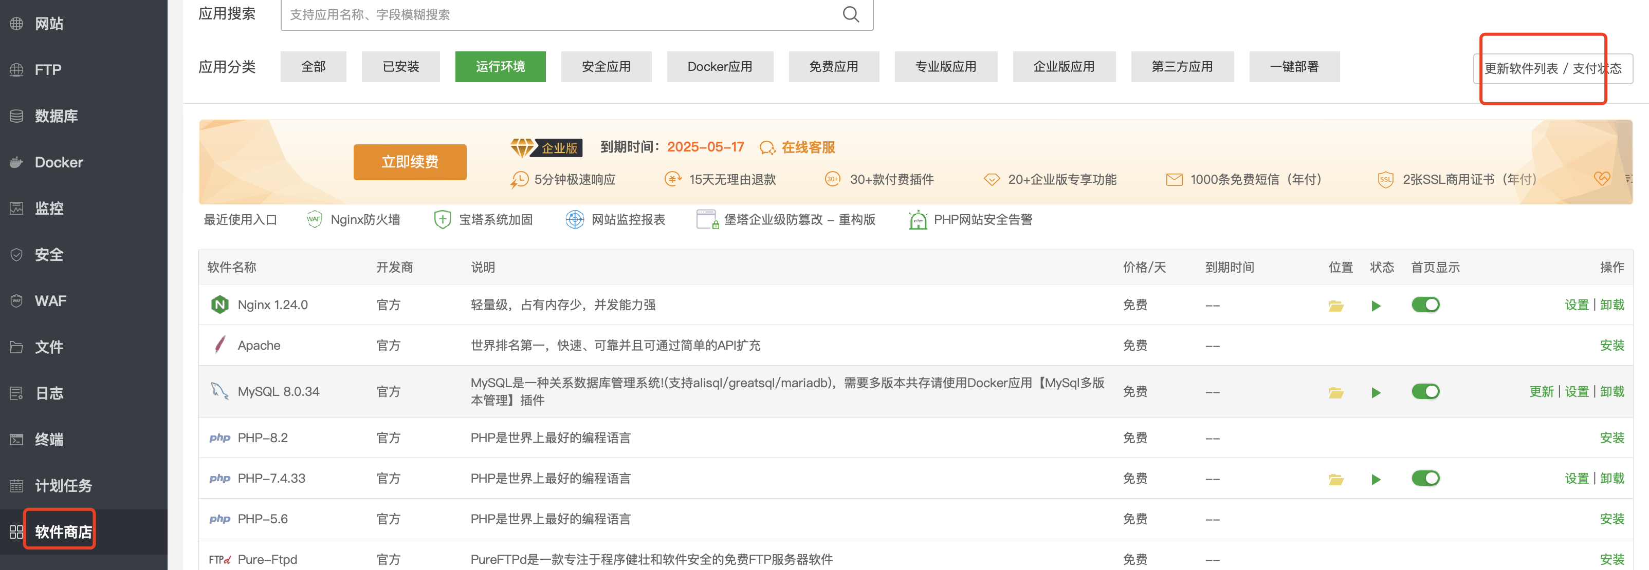The width and height of the screenshot is (1649, 570).
Task: Click 卸载 link for MySQL 8.0.34
Action: click(1612, 391)
